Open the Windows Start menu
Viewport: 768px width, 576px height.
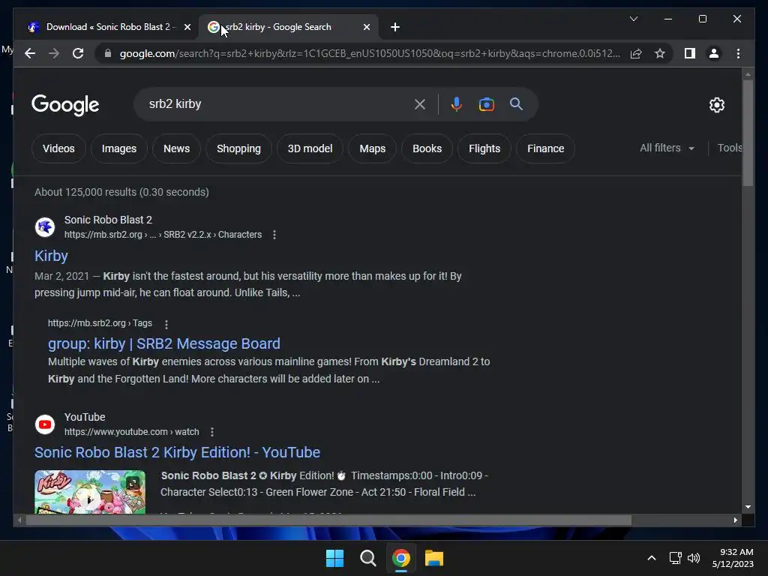(x=335, y=558)
